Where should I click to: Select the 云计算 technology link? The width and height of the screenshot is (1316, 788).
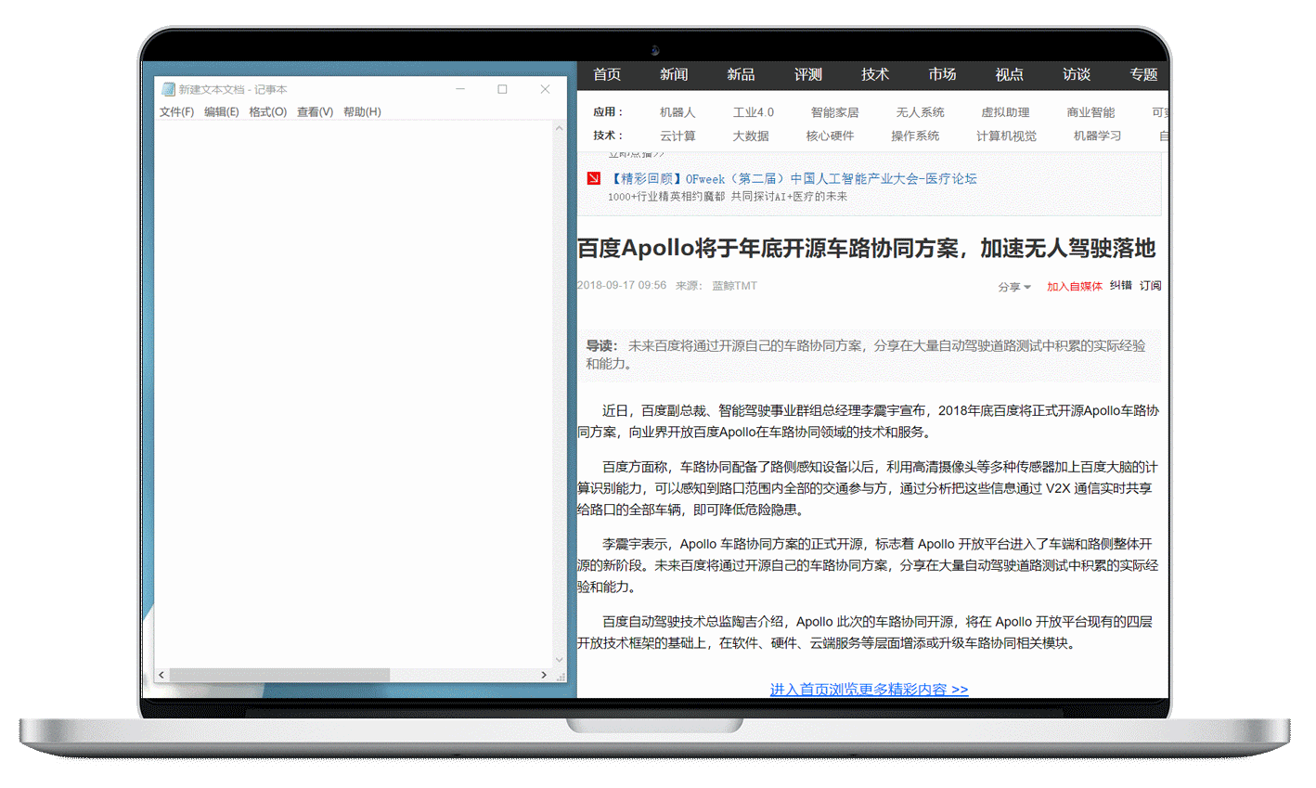pyautogui.click(x=677, y=136)
